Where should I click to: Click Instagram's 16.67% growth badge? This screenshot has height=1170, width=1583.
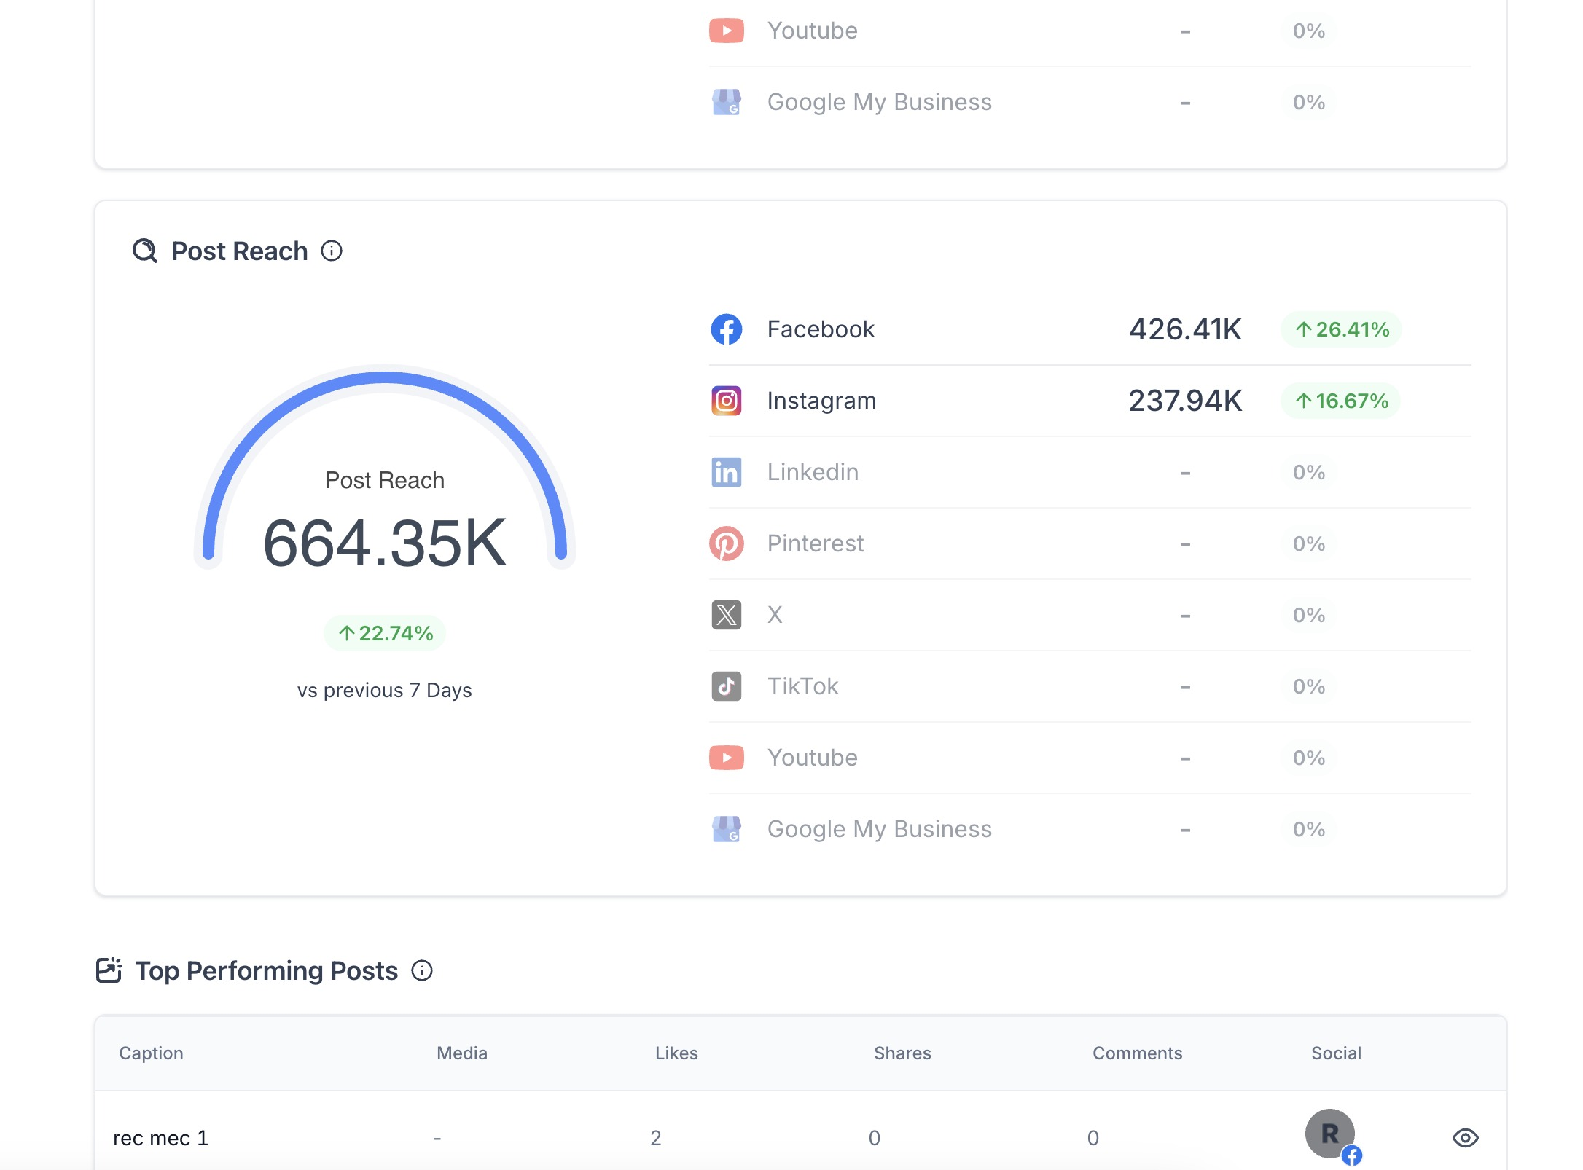point(1341,401)
